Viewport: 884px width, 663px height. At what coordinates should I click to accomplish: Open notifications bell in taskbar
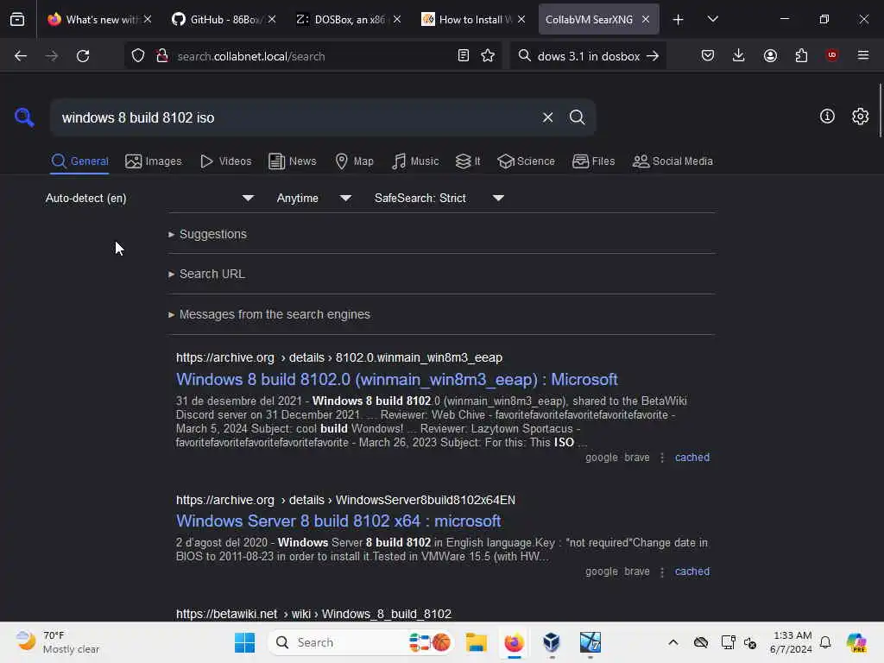tap(825, 642)
